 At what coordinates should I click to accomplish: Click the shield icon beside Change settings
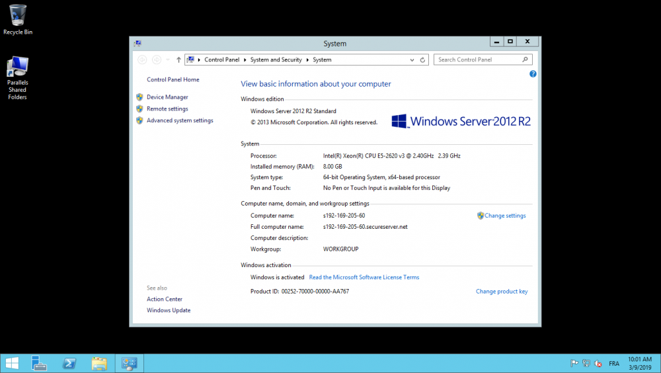coord(480,216)
